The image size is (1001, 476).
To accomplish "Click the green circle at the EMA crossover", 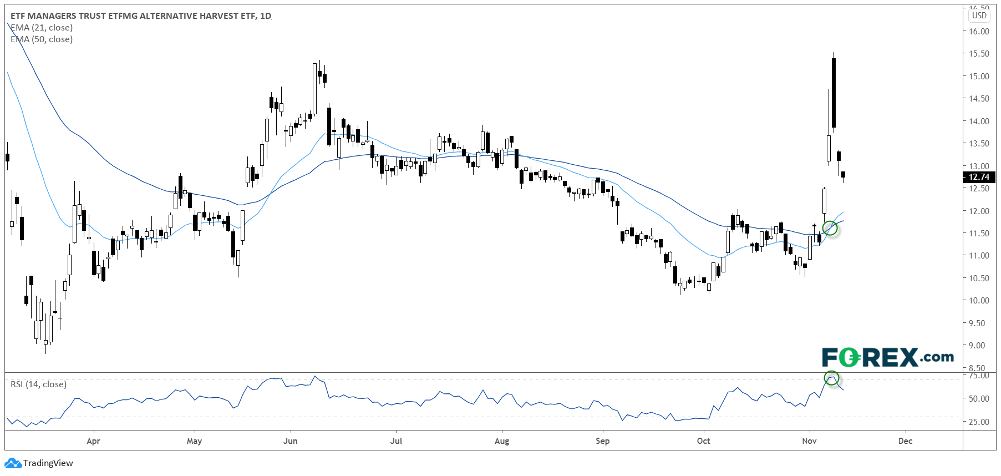I will [830, 227].
